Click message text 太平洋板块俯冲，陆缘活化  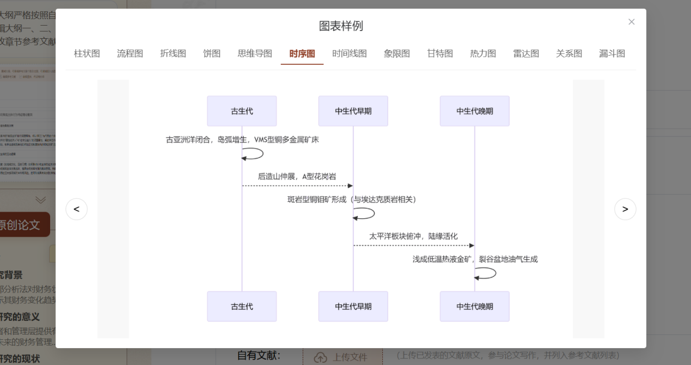pos(413,236)
